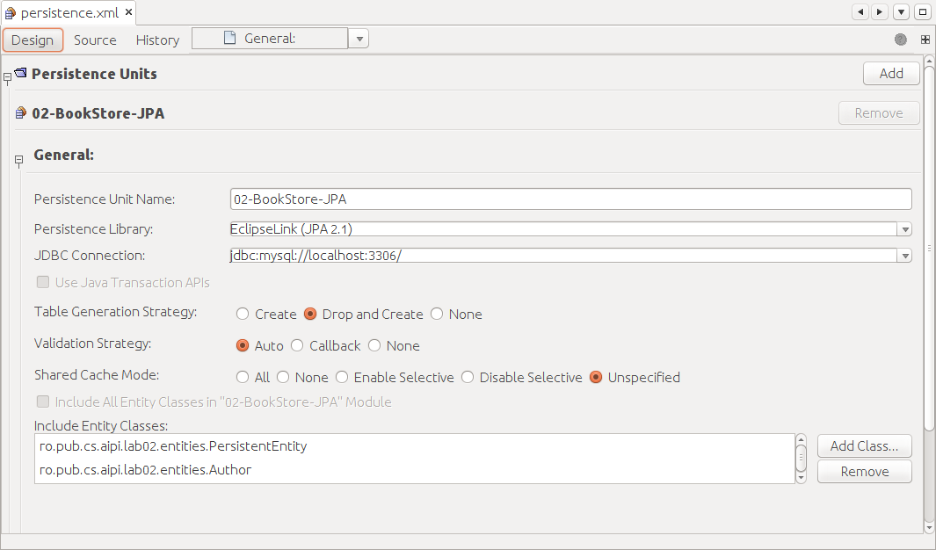Click the 02-BookStore-JPA unit icon
936x550 pixels.
(21, 112)
